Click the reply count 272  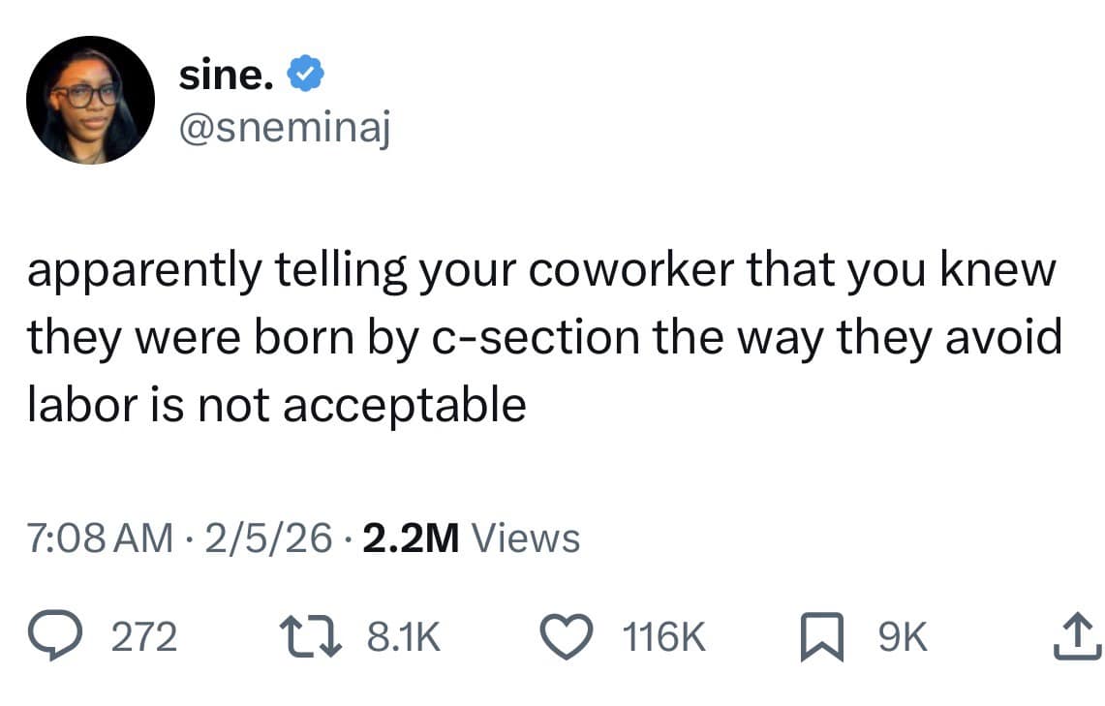[x=143, y=634]
